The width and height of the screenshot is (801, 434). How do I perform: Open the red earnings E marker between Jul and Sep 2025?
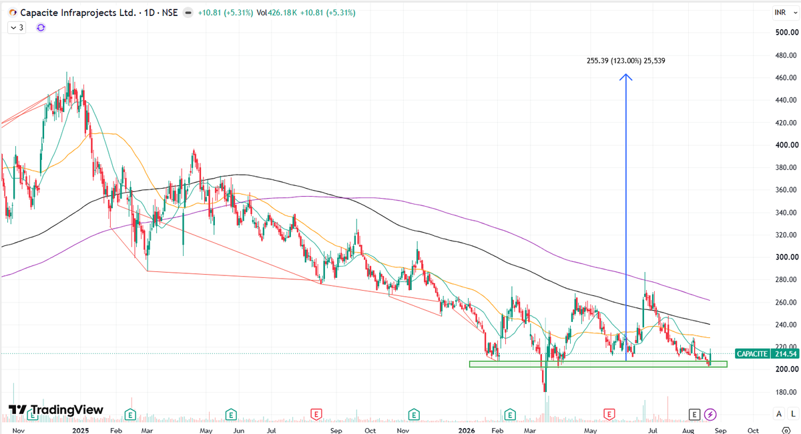pos(316,415)
